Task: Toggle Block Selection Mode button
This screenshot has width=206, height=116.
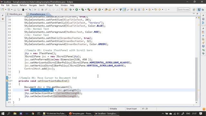Action: [x=135, y=9]
